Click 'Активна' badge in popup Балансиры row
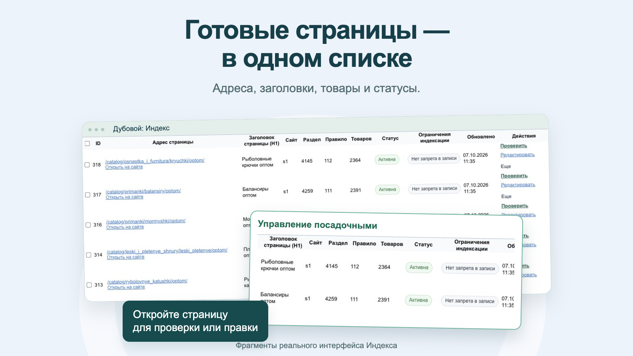Screen dimensions: 633x356 [419, 300]
